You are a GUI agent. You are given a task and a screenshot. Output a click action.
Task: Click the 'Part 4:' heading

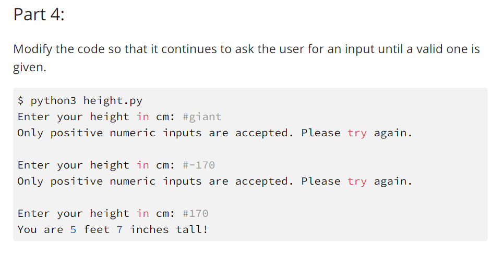[39, 15]
